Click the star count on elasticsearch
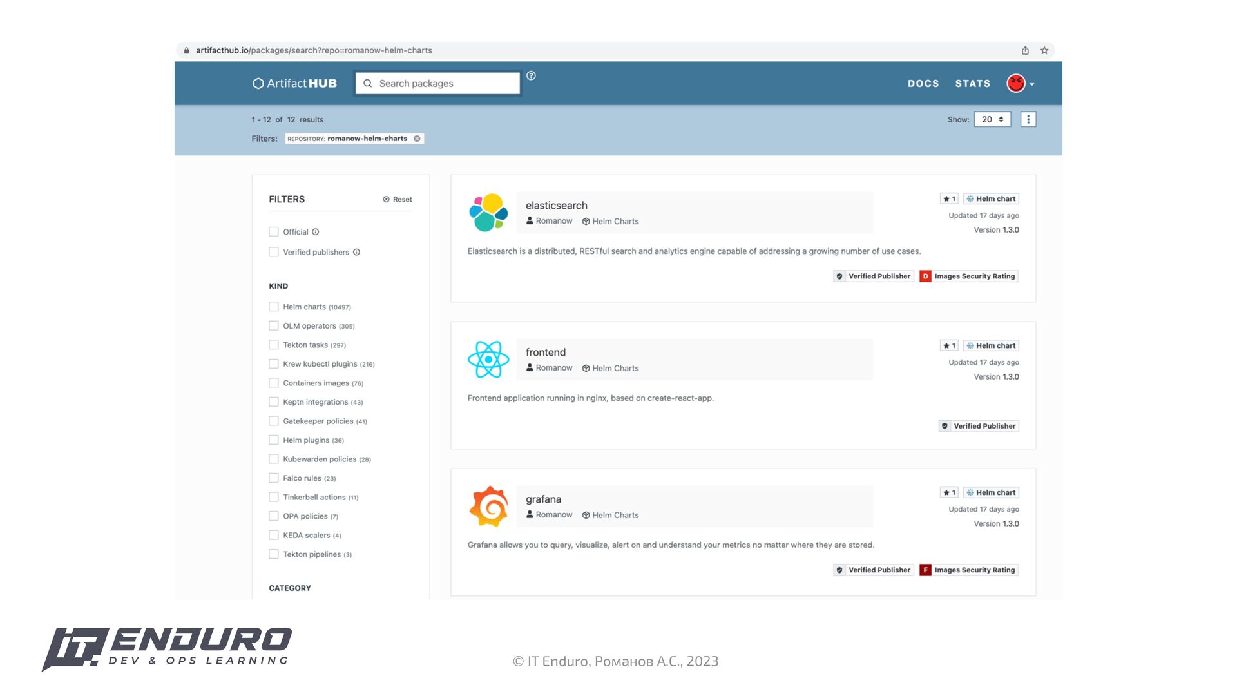The height and width of the screenshot is (696, 1237). pyautogui.click(x=949, y=198)
